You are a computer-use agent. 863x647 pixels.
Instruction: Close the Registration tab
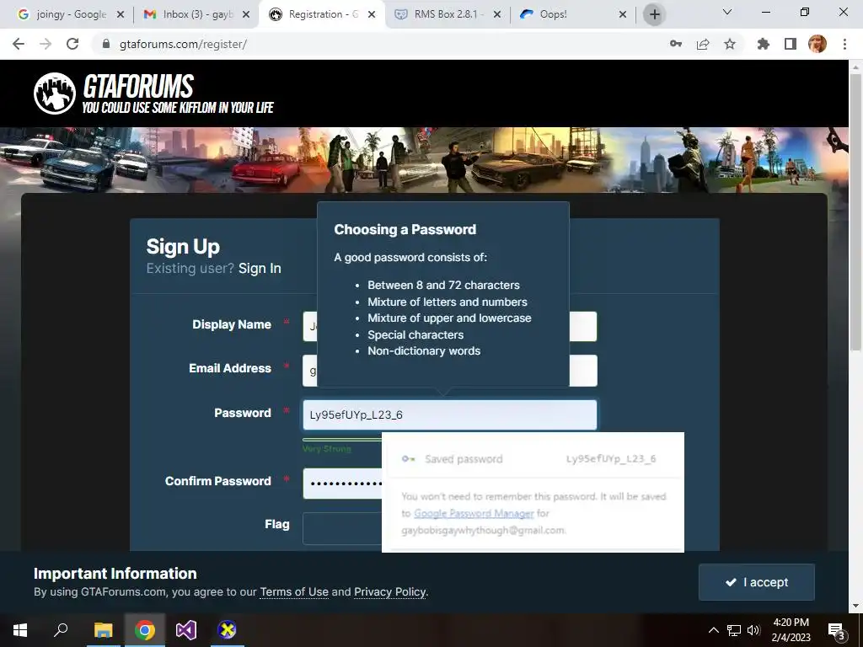click(372, 14)
